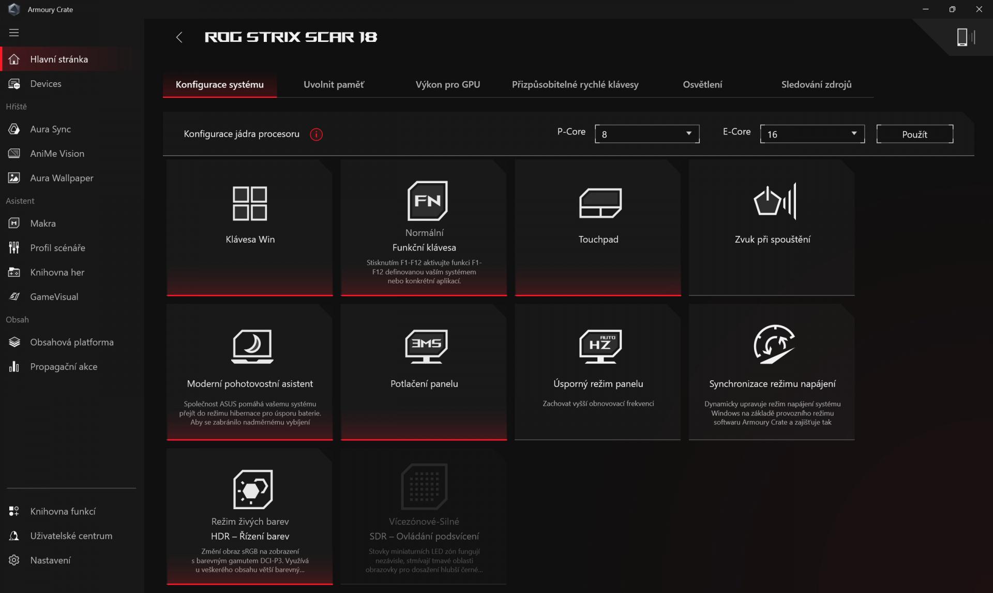Open Uživatelské centrum bell icon
Viewport: 993px width, 593px height.
pyautogui.click(x=14, y=536)
